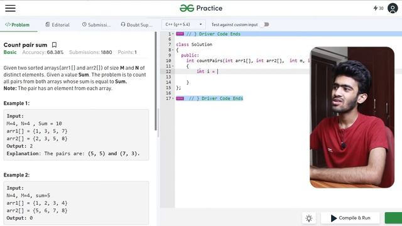
Task: Click the Example 2 heading
Action: 16,175
